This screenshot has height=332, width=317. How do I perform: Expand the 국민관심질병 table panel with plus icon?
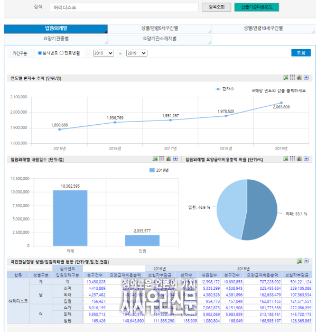pos(306,261)
